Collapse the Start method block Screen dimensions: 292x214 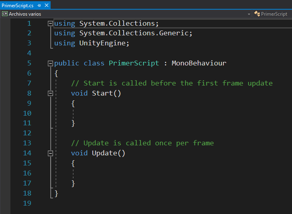click(50, 93)
